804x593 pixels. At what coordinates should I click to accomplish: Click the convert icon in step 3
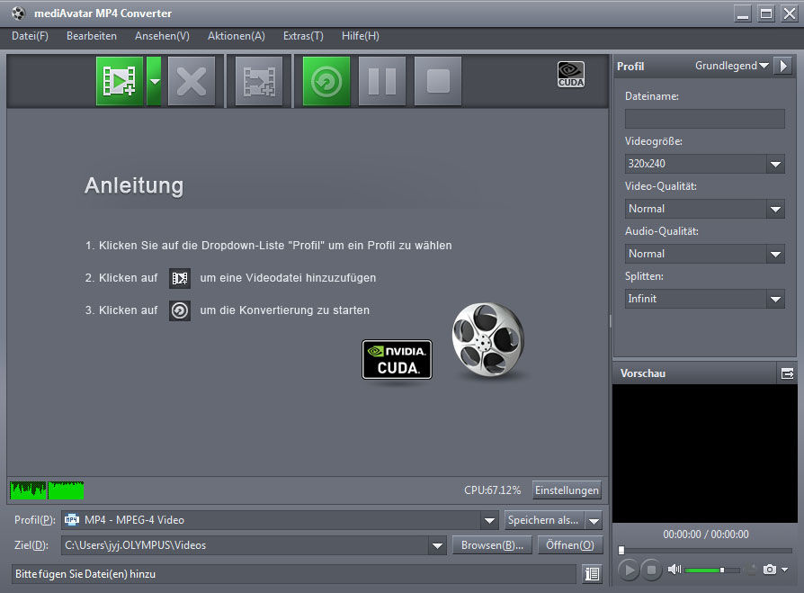point(180,310)
